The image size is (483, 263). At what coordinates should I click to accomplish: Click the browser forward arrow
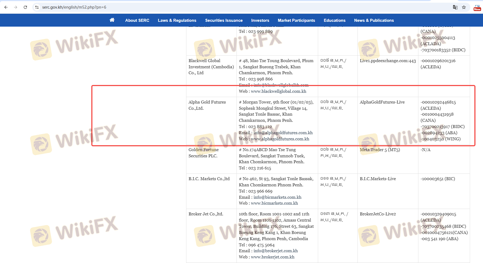click(x=16, y=7)
